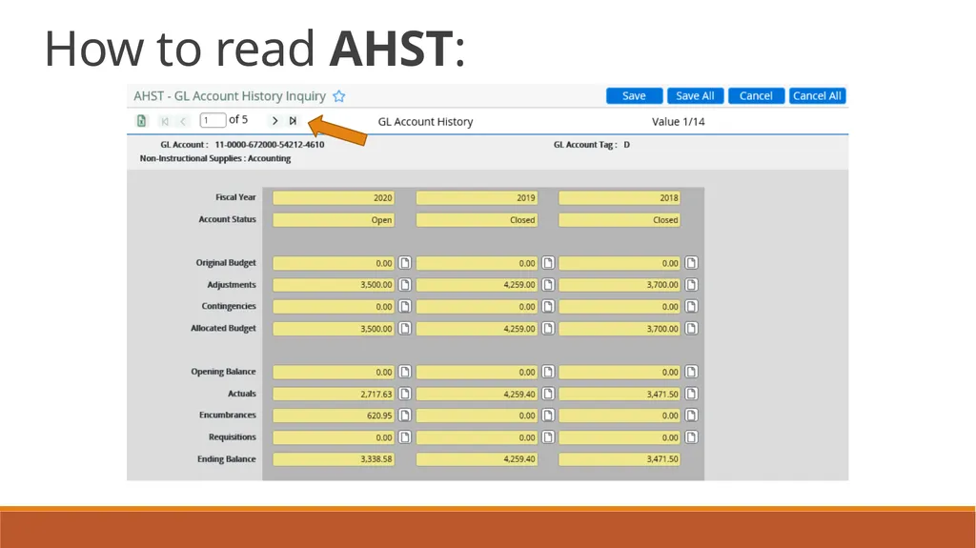Jump to last record page

pos(293,121)
